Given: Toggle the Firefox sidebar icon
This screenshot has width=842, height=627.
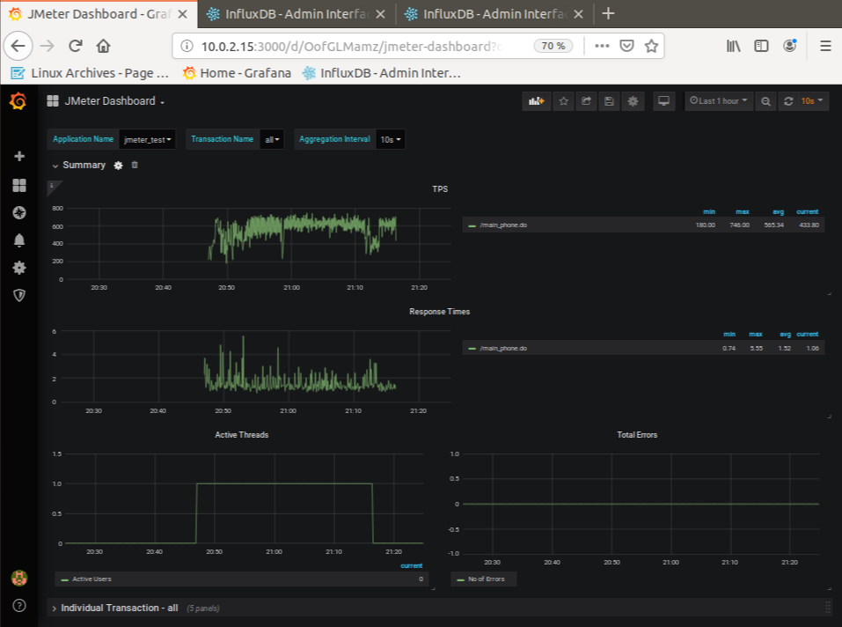Looking at the screenshot, I should click(761, 46).
